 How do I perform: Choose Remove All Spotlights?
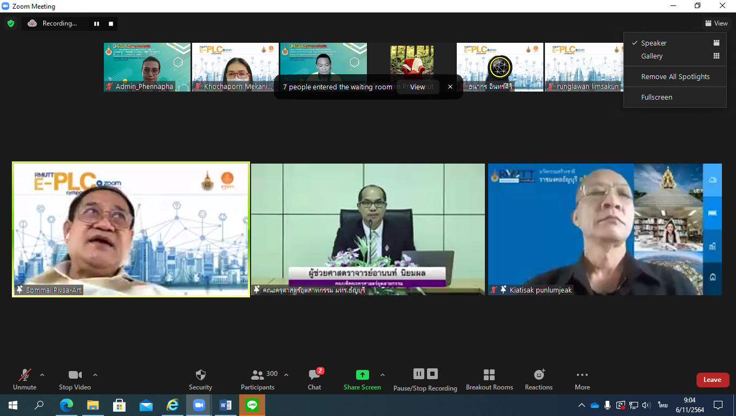coord(675,76)
